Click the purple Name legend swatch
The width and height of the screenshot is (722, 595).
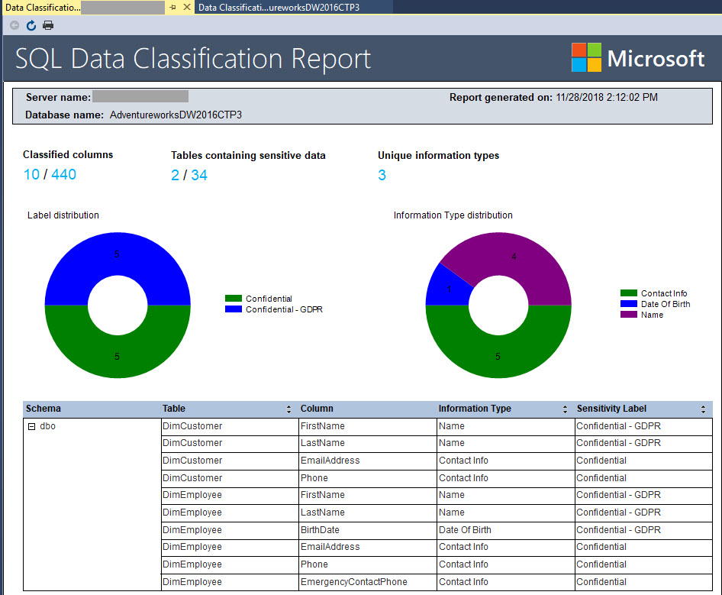click(628, 315)
